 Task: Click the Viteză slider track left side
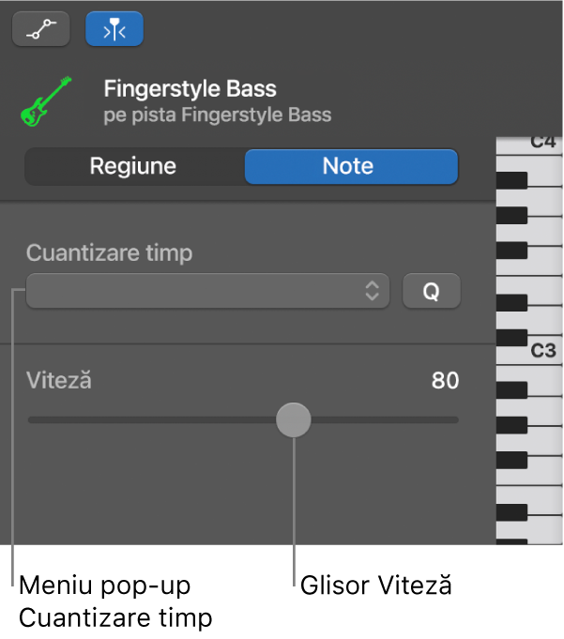point(152,419)
